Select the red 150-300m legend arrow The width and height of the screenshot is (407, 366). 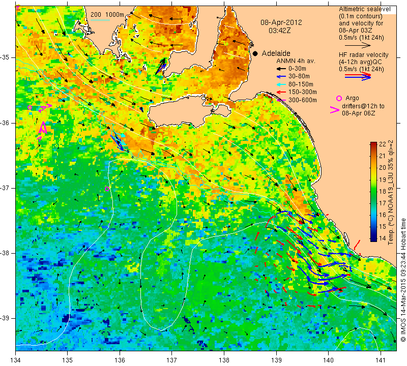coord(281,92)
